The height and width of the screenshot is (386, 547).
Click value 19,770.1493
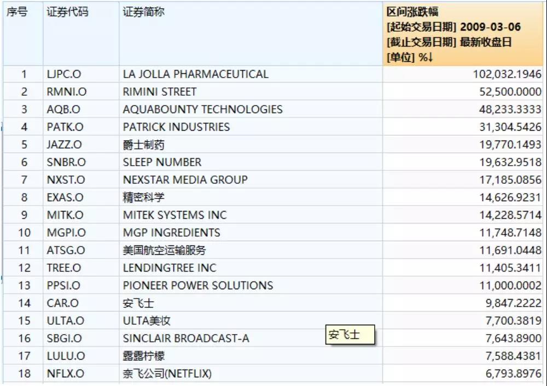pyautogui.click(x=510, y=145)
